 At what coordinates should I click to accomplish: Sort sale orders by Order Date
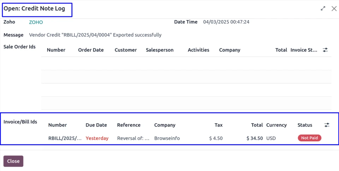91,50
